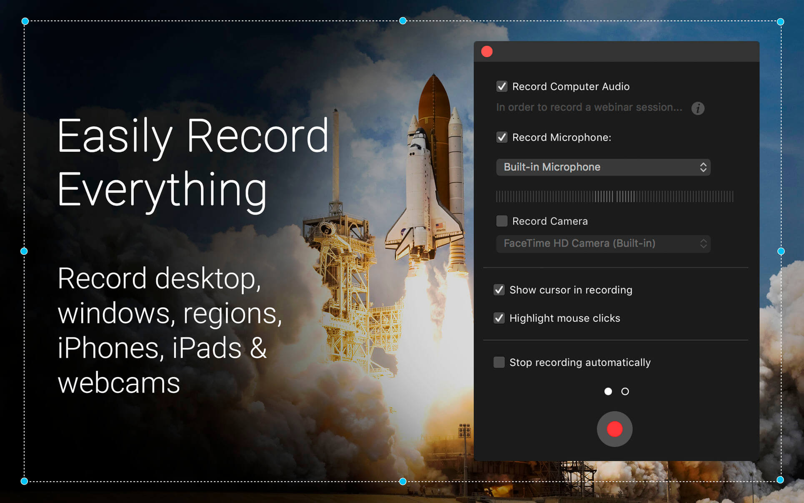Enable the Record Camera checkbox
This screenshot has height=503, width=804.
[x=502, y=221]
